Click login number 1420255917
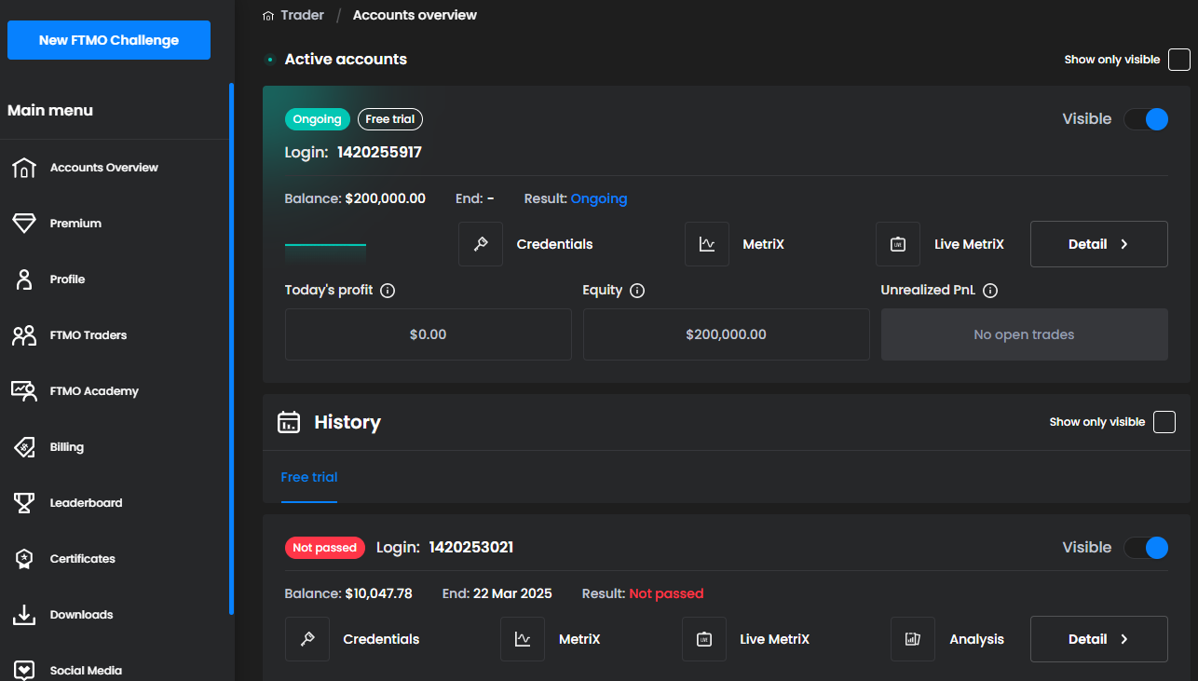Viewport: 1198px width, 681px height. click(379, 152)
